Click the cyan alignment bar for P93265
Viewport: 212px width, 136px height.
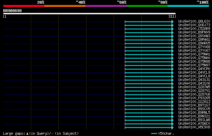point(148,99)
